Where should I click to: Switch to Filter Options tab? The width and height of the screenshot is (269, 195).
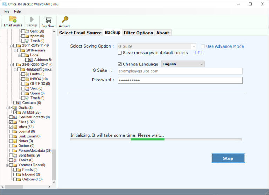[x=138, y=33]
